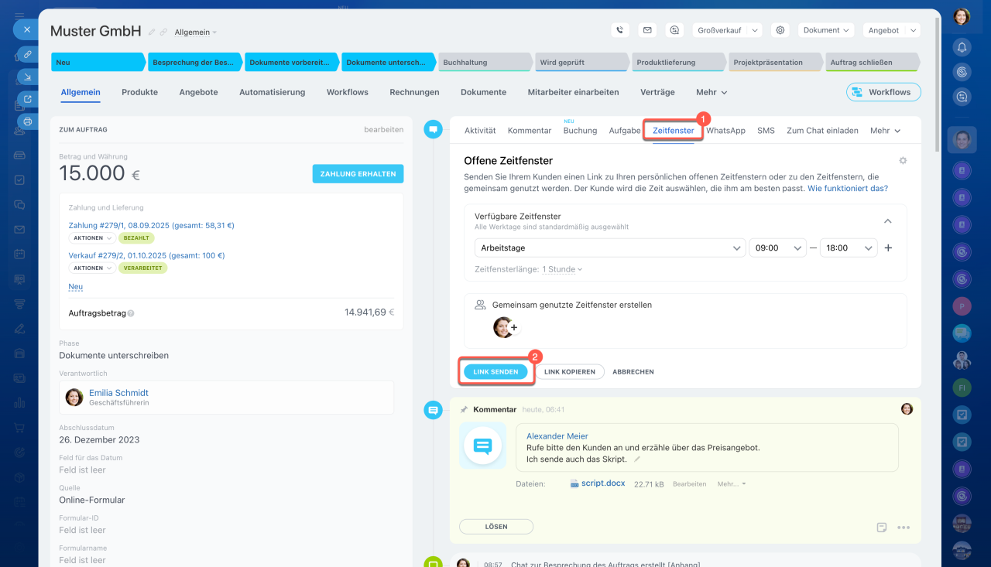The width and height of the screenshot is (991, 567).
Task: Open the Wie funktioniert das? link
Action: point(848,188)
